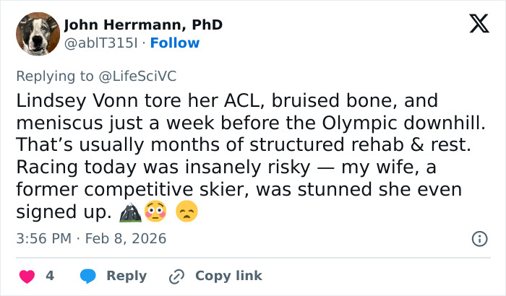506x296 pixels.
Task: Open John Herrmann's dog profile picture
Action: (38, 34)
